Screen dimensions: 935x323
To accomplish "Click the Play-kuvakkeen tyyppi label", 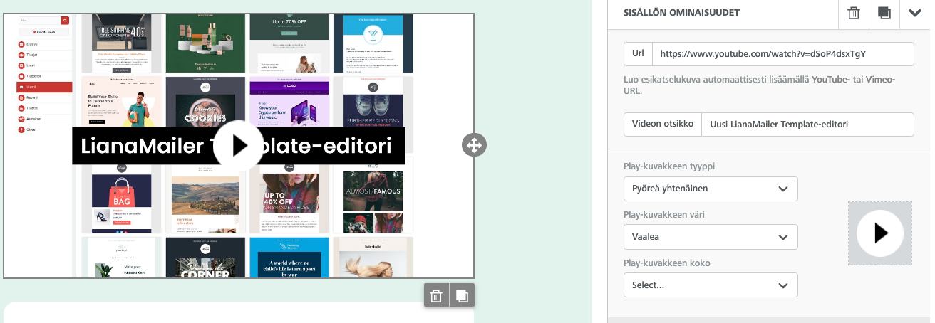I will tap(669, 166).
